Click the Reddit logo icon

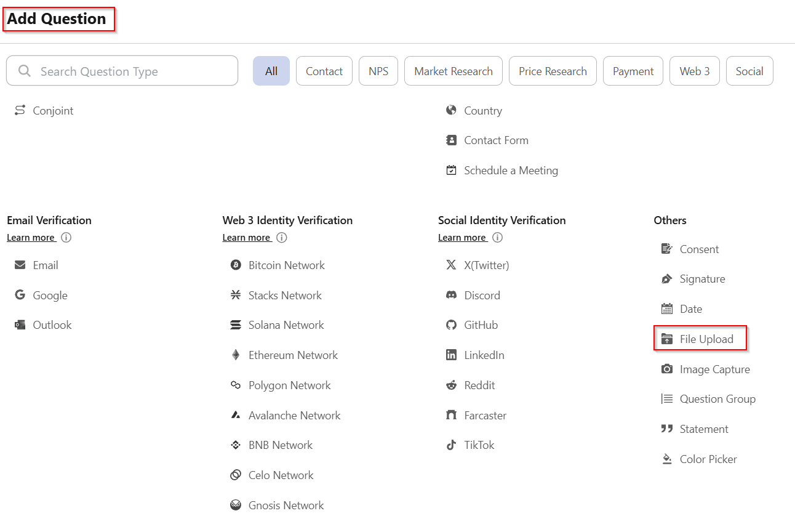[451, 385]
